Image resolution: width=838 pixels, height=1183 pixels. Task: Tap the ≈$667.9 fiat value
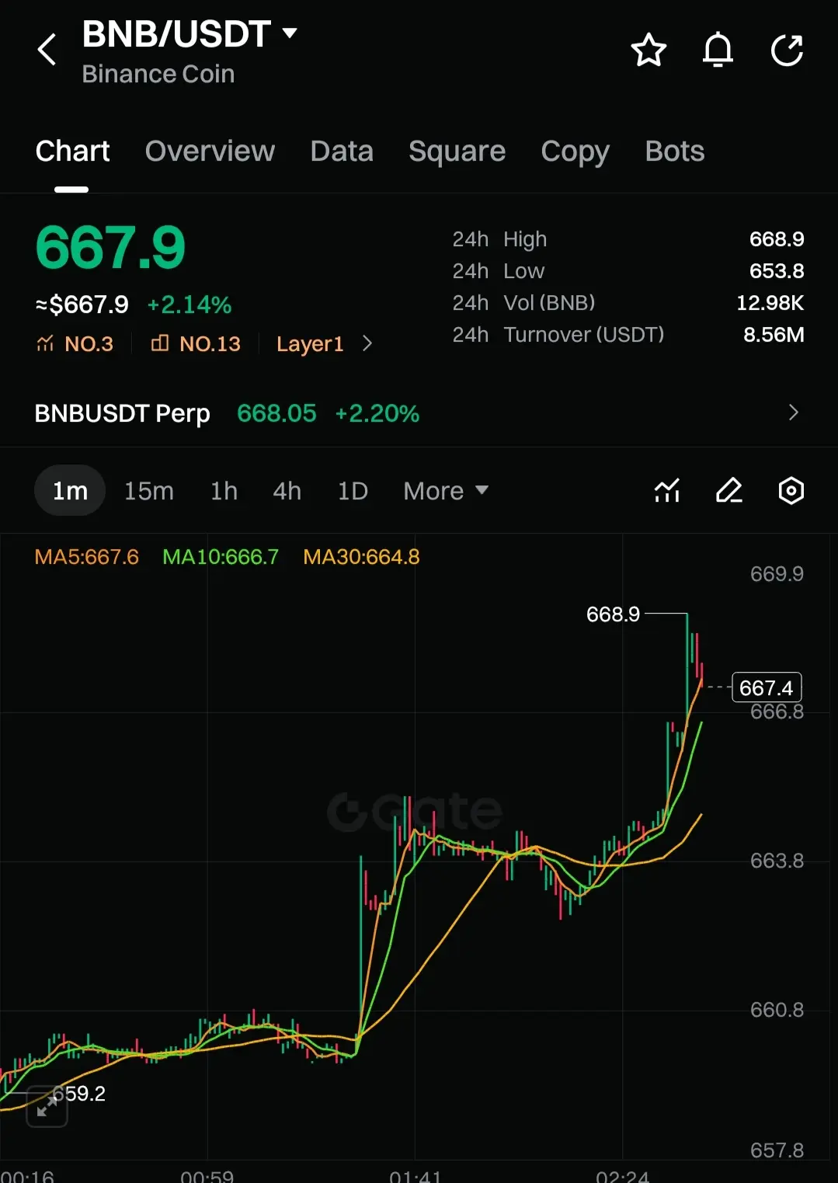82,304
